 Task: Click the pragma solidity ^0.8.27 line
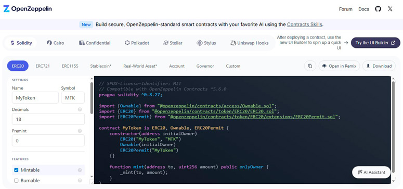pyautogui.click(x=131, y=95)
